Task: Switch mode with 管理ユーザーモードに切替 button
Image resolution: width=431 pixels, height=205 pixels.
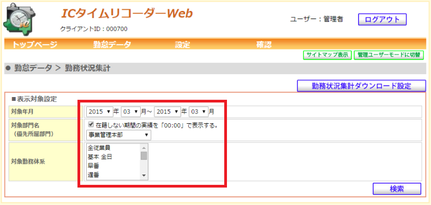Action: coord(388,55)
